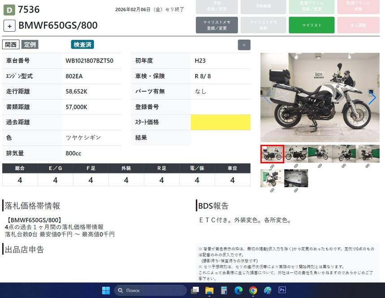Screen dimensions: 385x298
Task: Select the 関西 tag
Action: coord(11,44)
